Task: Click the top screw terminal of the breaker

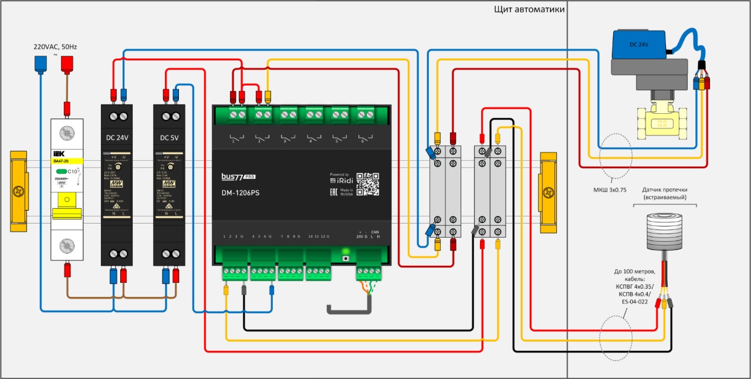Action: click(x=67, y=134)
